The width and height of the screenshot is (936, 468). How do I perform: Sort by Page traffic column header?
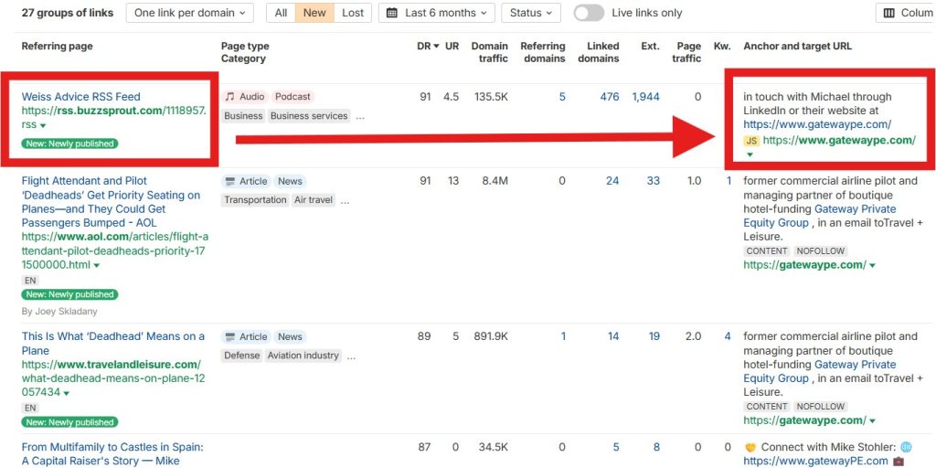688,52
